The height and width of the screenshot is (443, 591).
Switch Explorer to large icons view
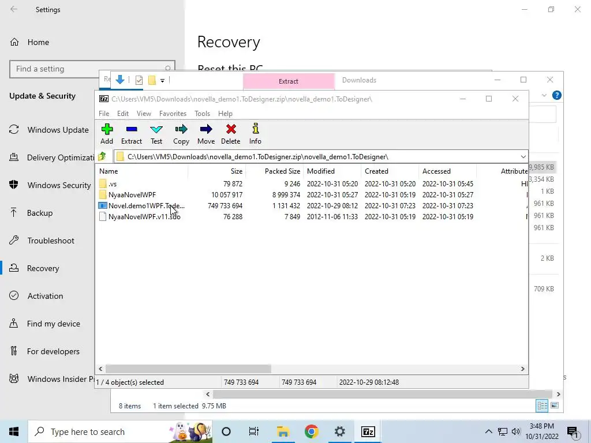pos(555,406)
